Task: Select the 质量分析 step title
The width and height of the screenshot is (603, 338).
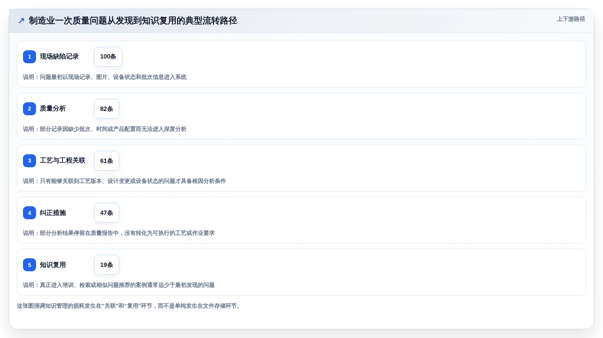Action: pos(53,109)
